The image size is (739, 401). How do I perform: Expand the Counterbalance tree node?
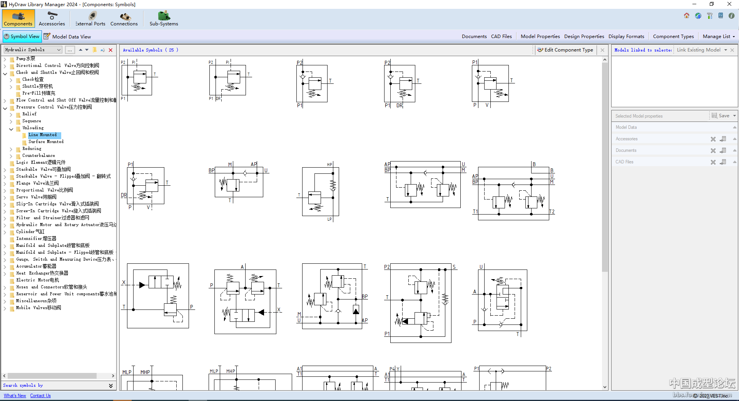11,156
